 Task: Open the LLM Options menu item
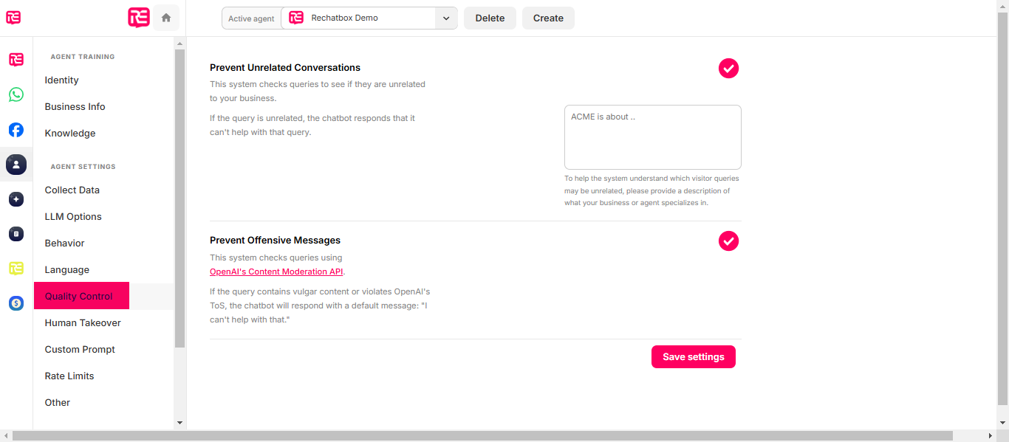coord(73,217)
